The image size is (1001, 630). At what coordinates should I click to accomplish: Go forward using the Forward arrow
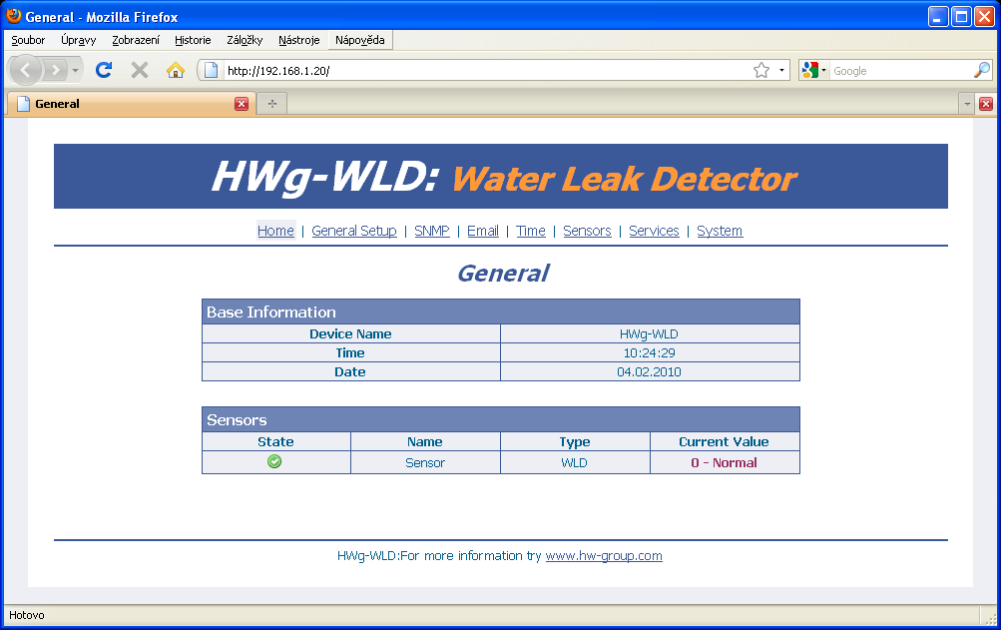(56, 70)
